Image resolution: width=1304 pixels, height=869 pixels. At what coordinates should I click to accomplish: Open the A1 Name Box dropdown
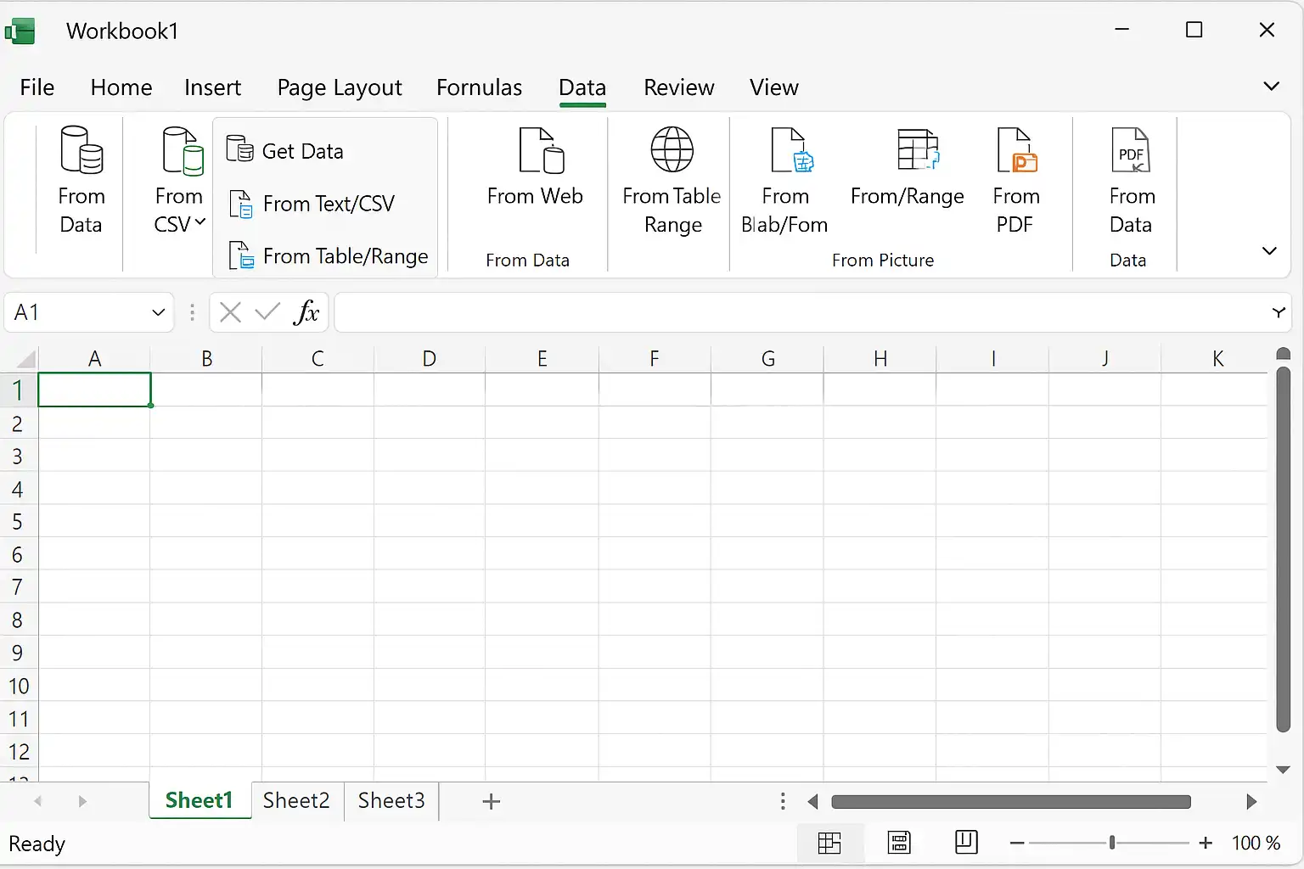point(158,312)
